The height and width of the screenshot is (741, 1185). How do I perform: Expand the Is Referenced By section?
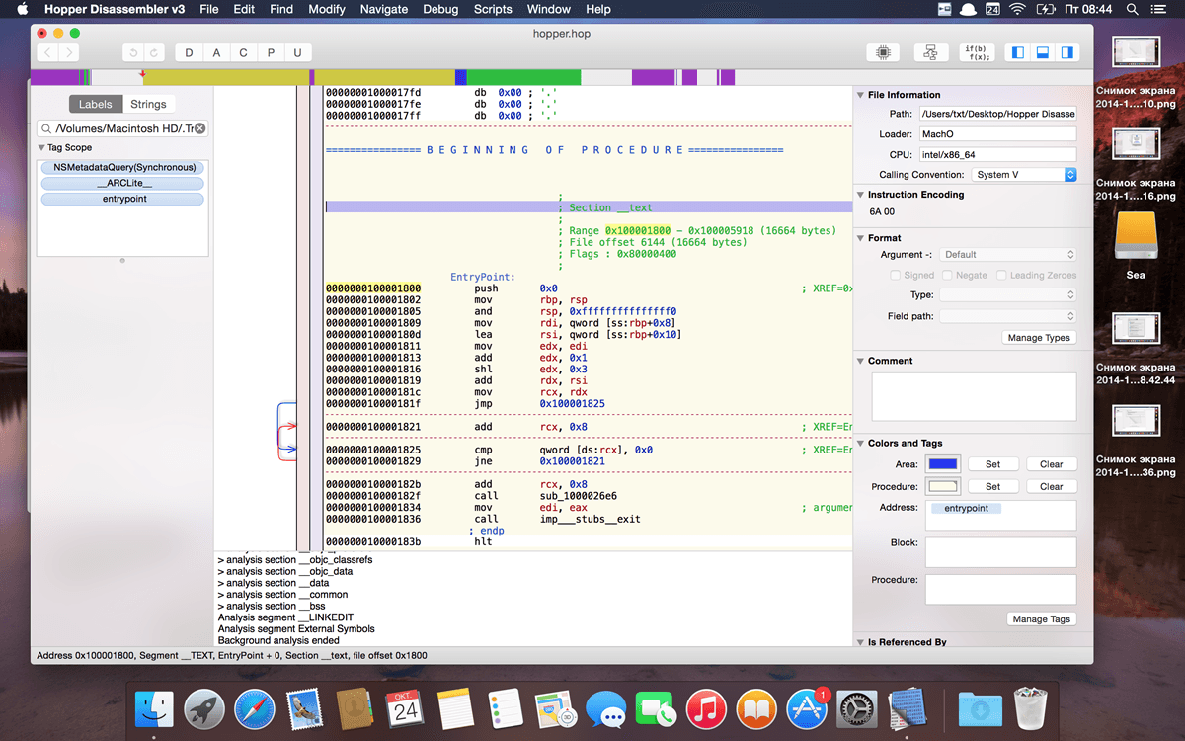pyautogui.click(x=860, y=642)
